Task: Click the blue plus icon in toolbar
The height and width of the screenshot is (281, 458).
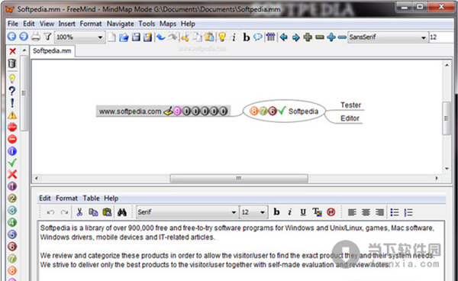Action: point(331,37)
